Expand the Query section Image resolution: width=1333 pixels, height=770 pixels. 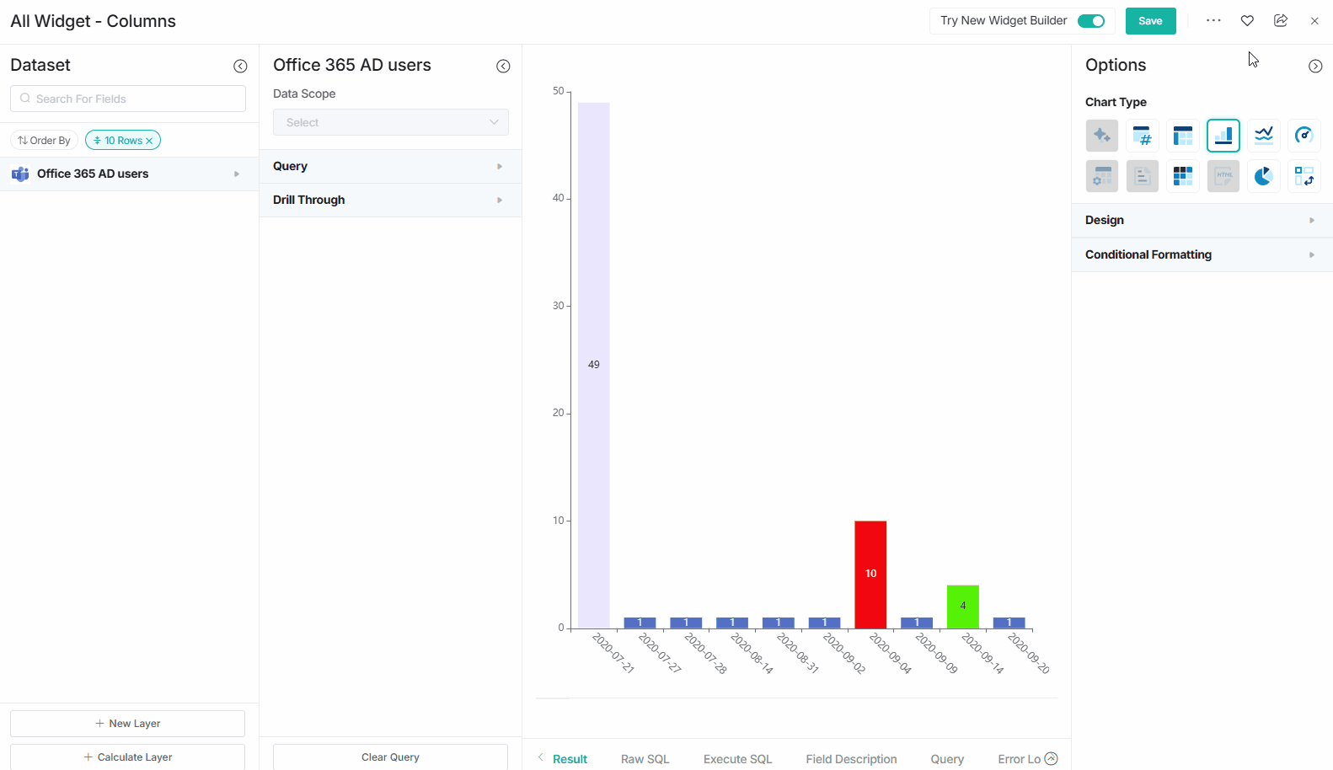click(x=390, y=166)
